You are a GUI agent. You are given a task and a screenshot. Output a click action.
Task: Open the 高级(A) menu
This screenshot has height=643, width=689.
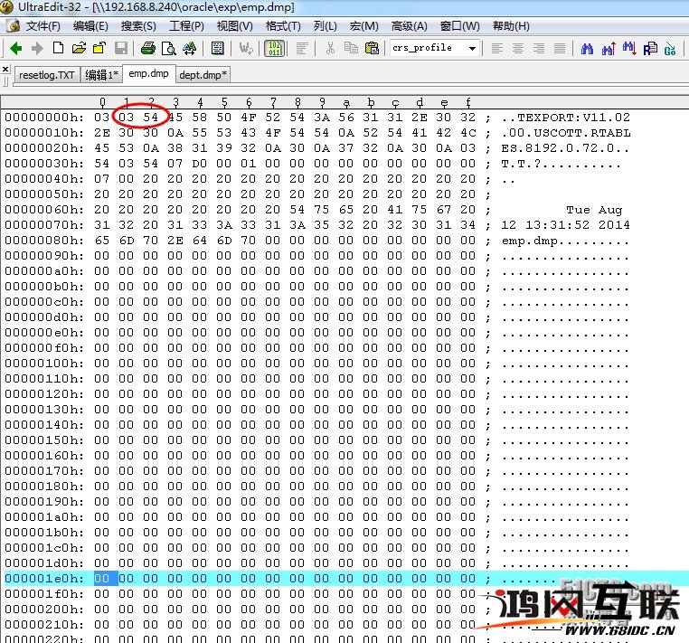click(409, 26)
